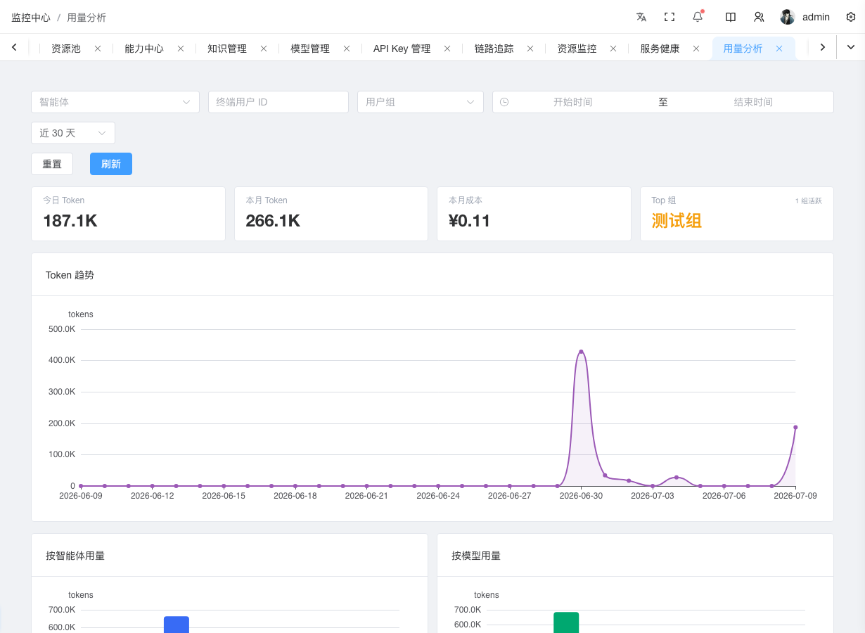Click the 按智能体用量 panel title
Viewport: 865px width, 633px height.
point(75,556)
